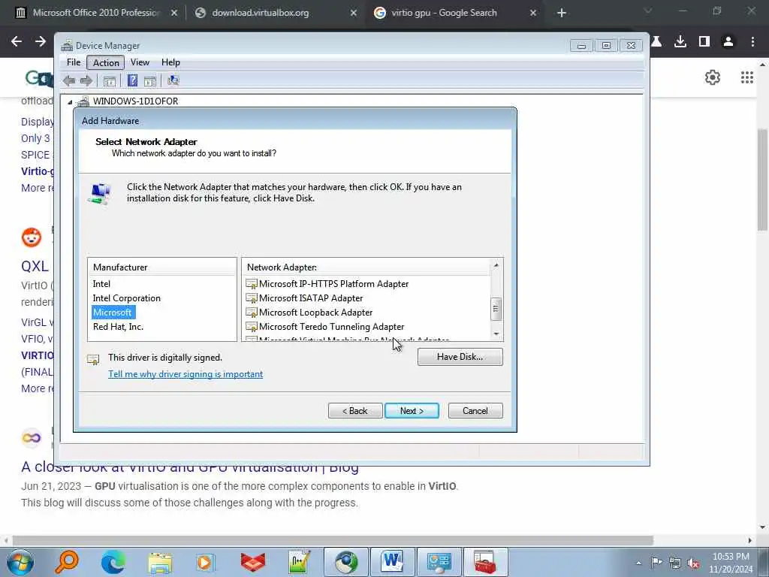Click Chrome's browser back arrow
Viewport: 769px width, 577px height.
point(17,42)
